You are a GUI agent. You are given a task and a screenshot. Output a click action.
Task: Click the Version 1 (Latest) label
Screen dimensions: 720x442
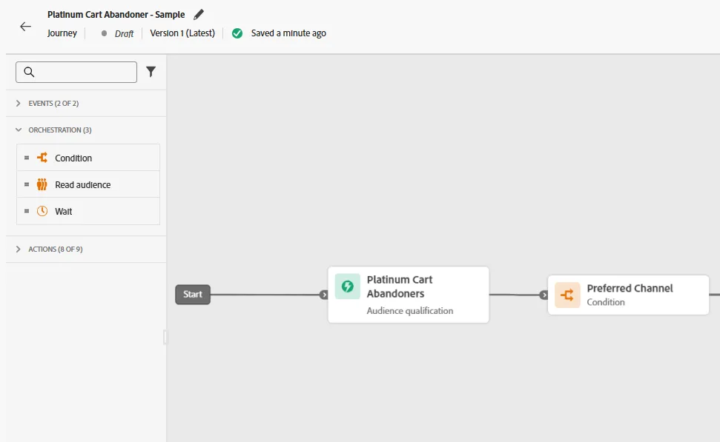coord(182,33)
